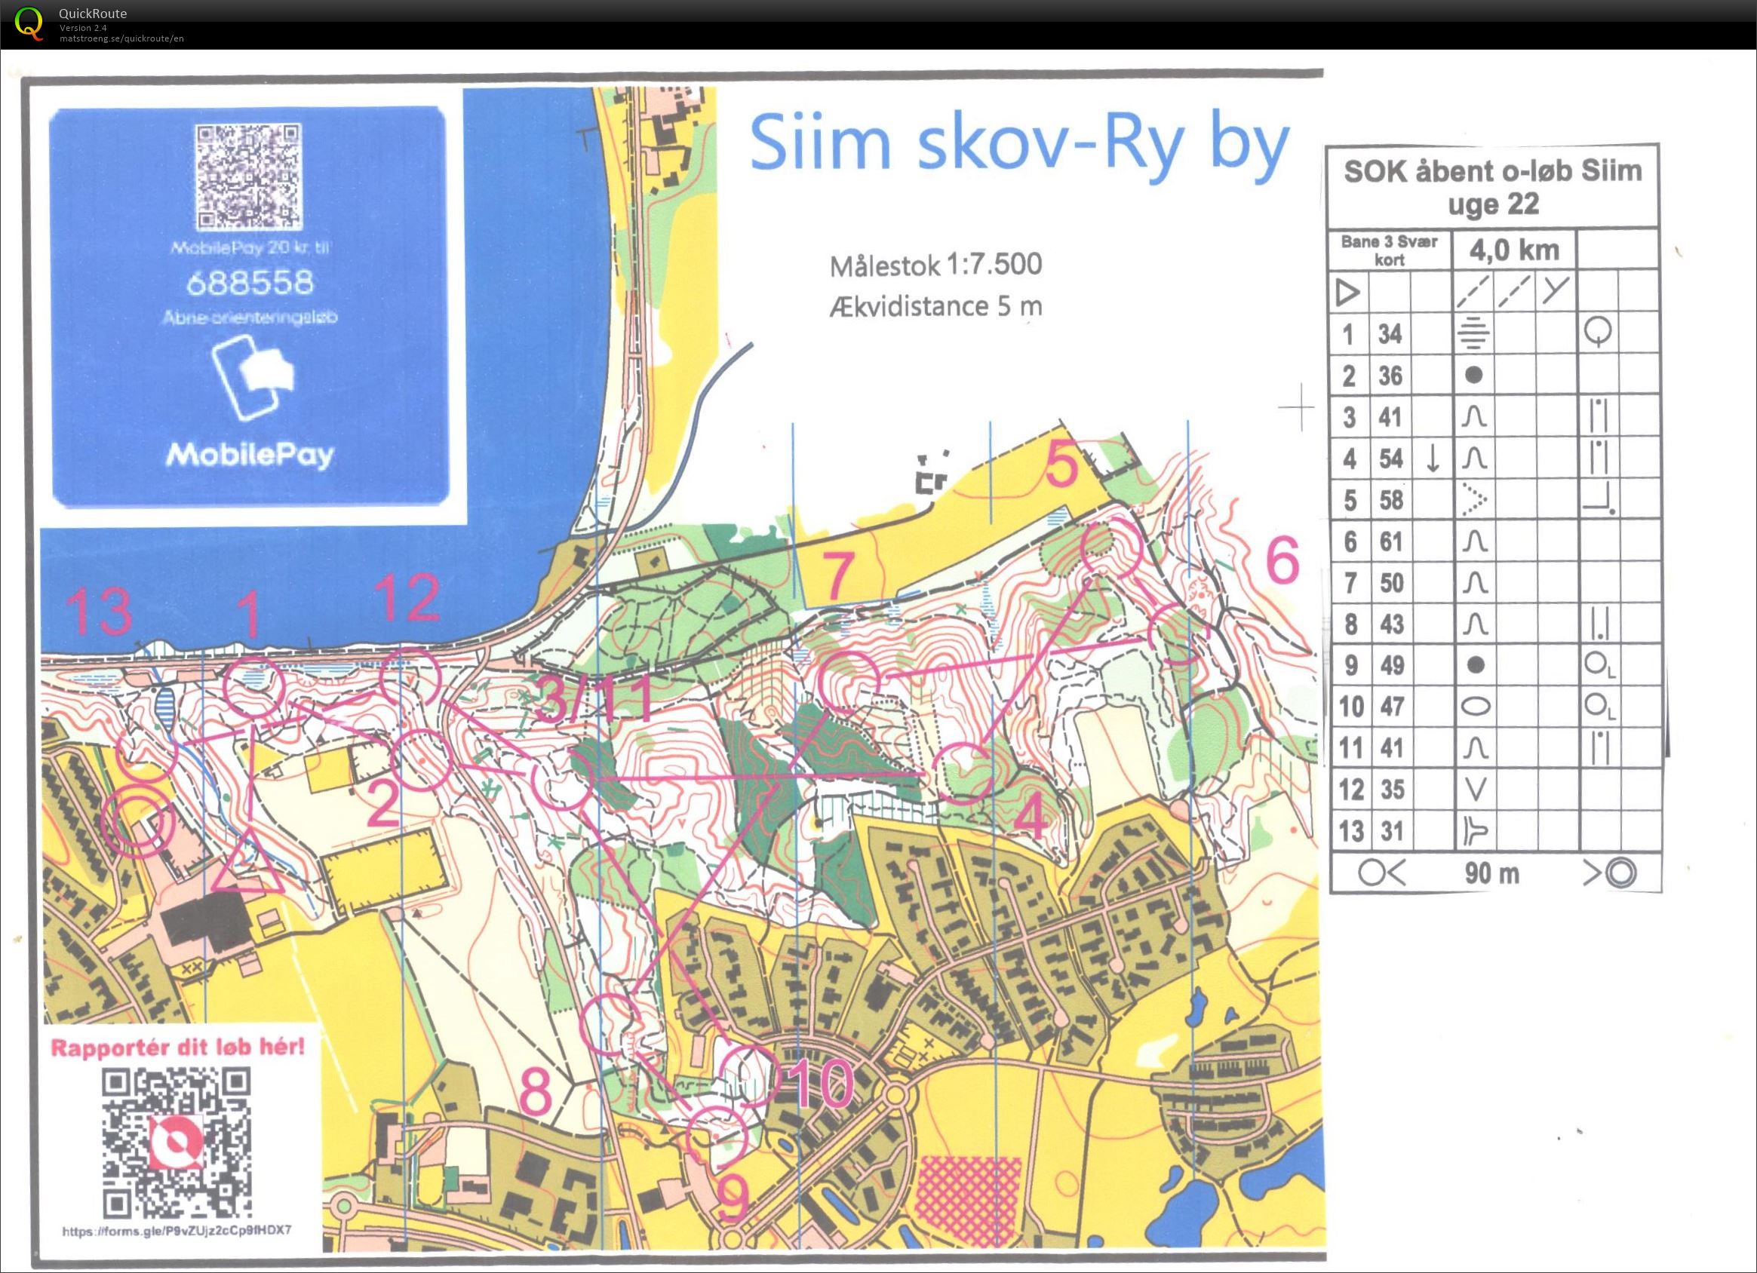Screen dimensions: 1757x1273
Task: Click the marsh symbol in row 1 of the table
Action: [1473, 335]
